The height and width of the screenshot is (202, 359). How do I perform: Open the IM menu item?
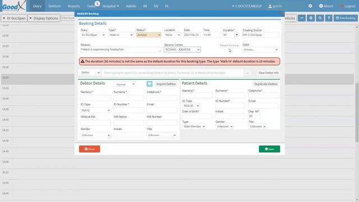pos(145,6)
